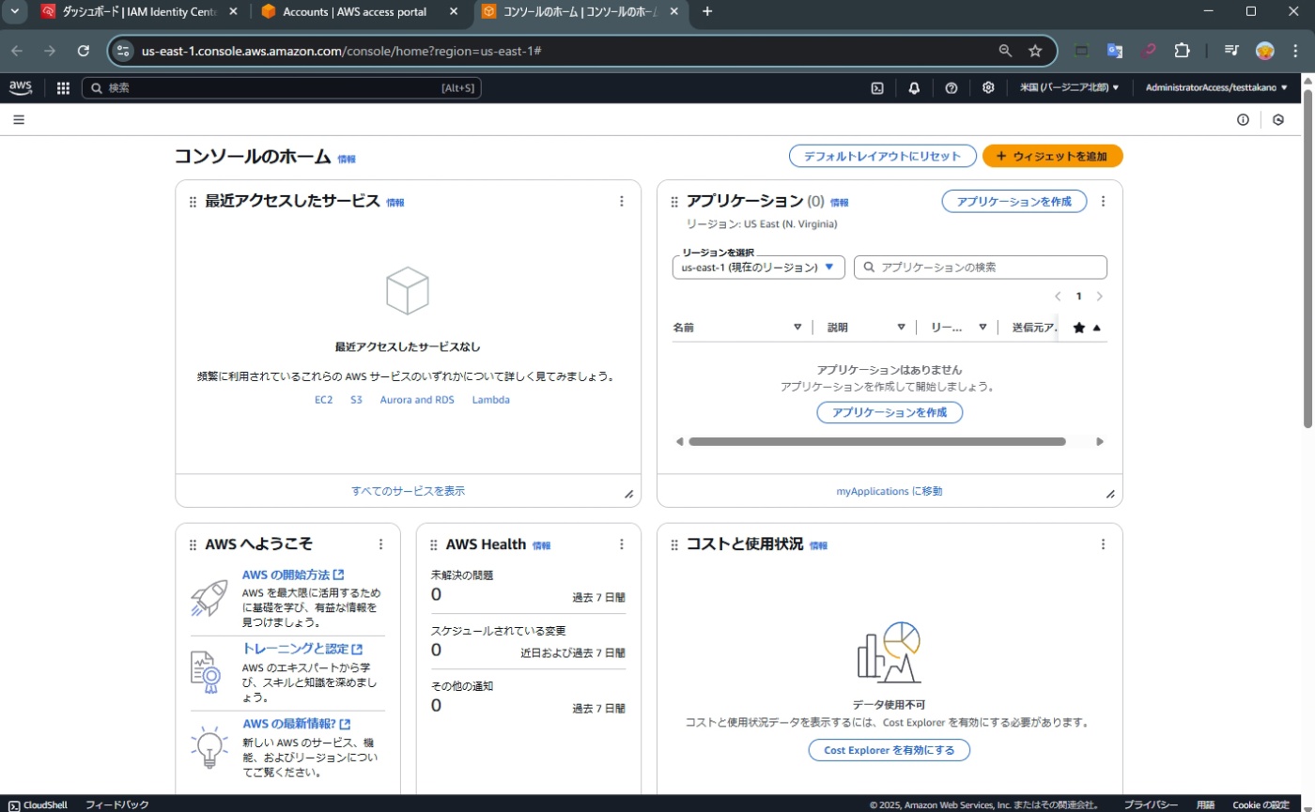Click the アプリケーションの検索 input field
Viewport: 1315px width, 812px height.
click(980, 268)
